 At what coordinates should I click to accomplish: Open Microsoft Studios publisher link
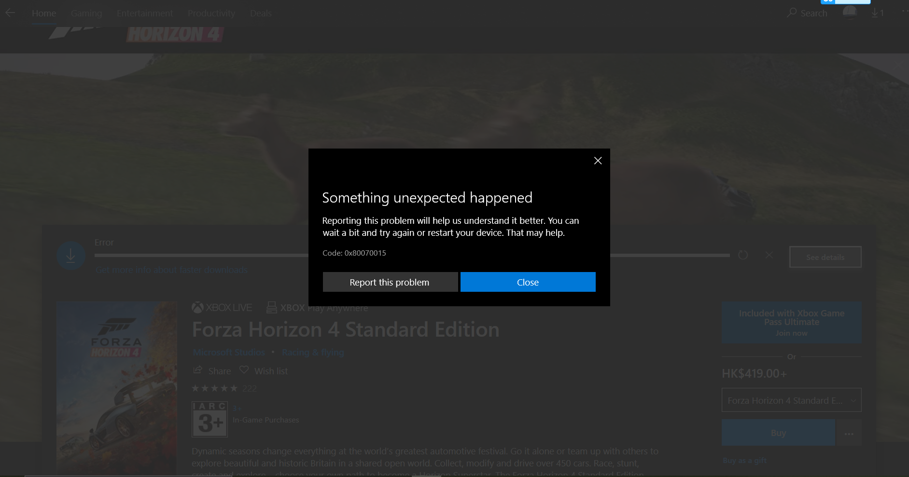point(229,352)
